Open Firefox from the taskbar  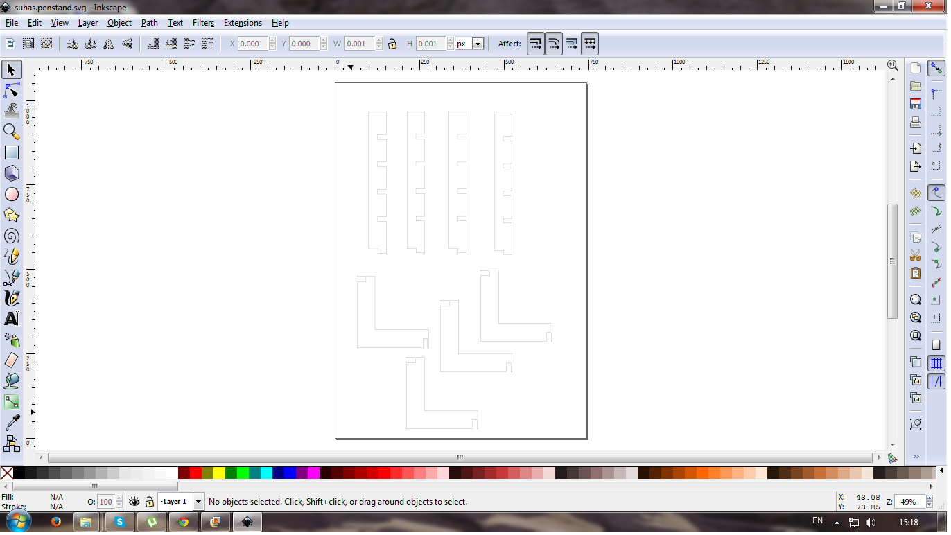tap(56, 522)
